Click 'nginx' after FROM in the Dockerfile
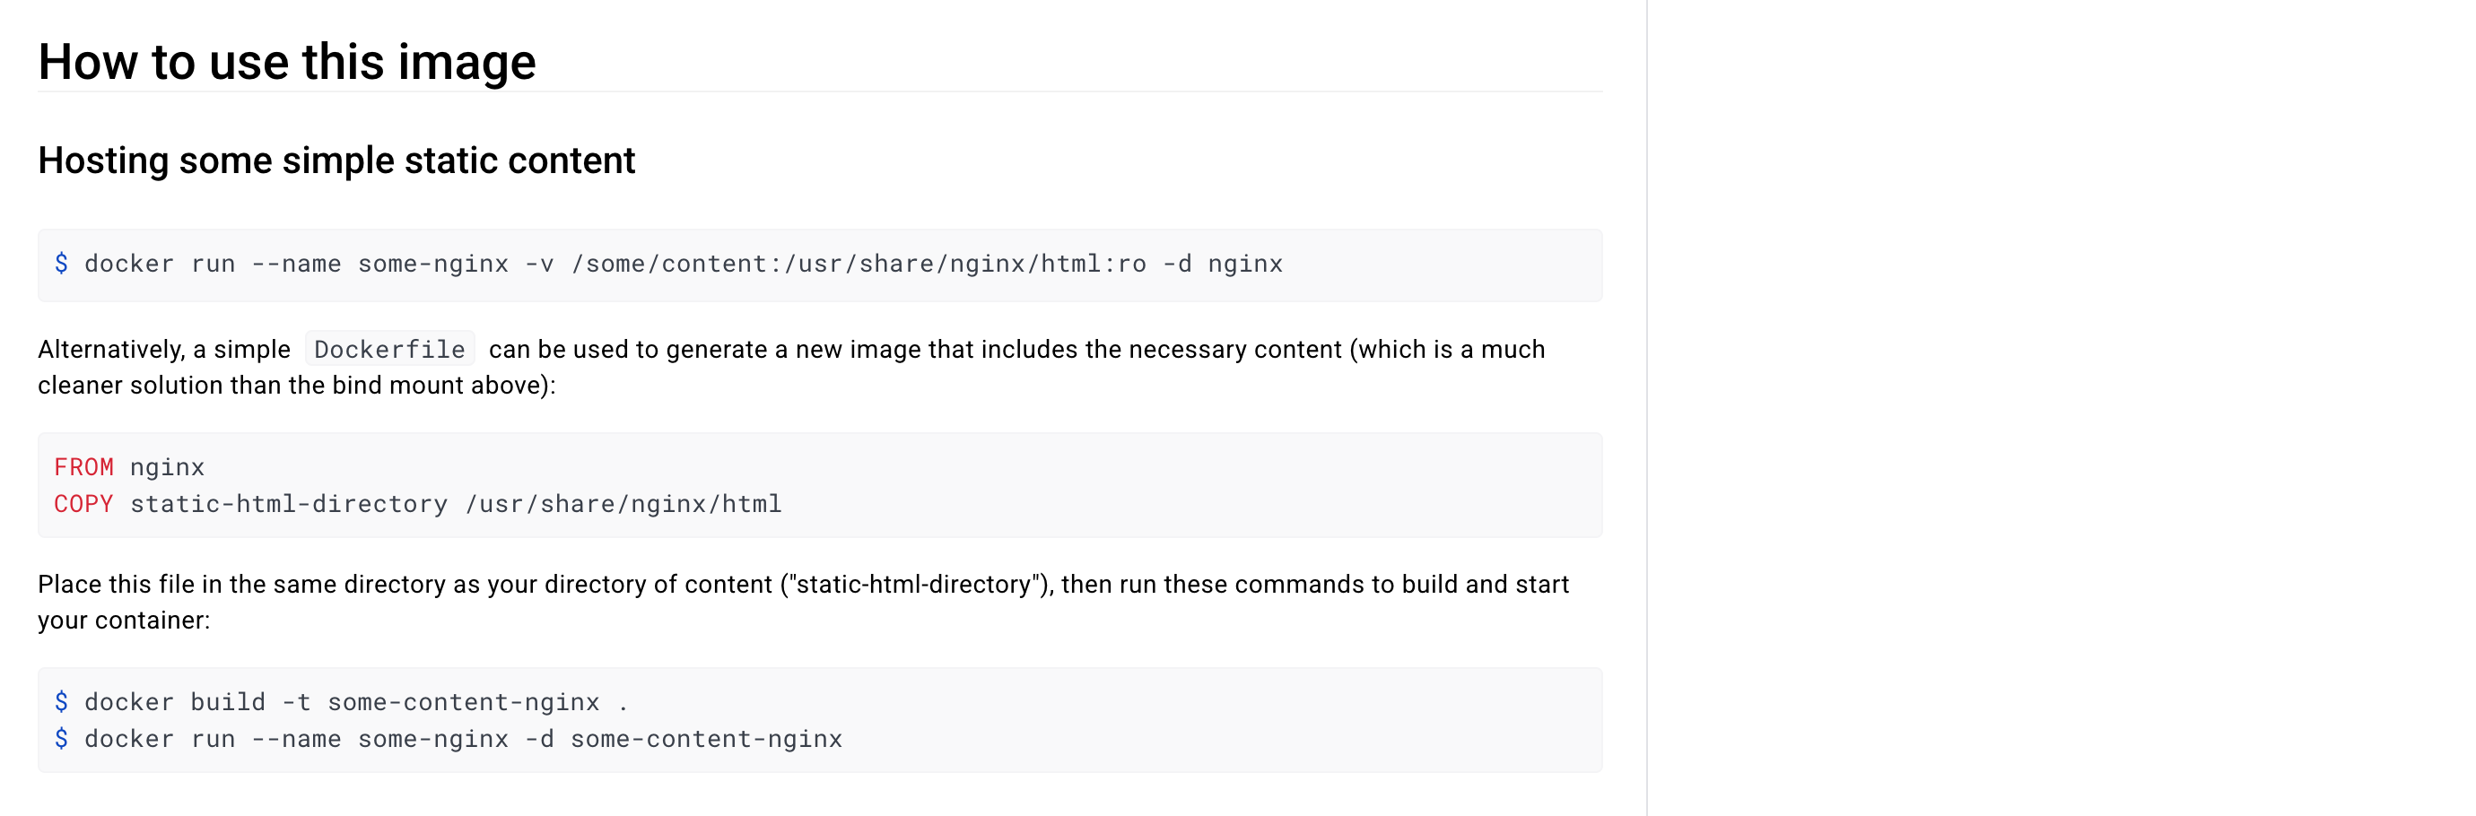 [167, 467]
